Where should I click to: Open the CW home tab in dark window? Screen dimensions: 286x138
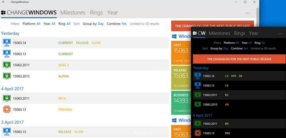click(x=199, y=33)
